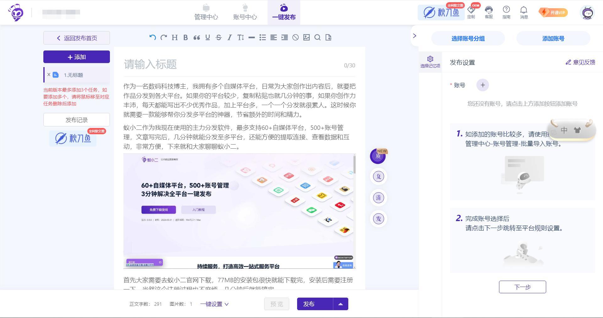Click the 秋刀鱼 banner in left sidebar
603x318 pixels.
click(x=73, y=138)
